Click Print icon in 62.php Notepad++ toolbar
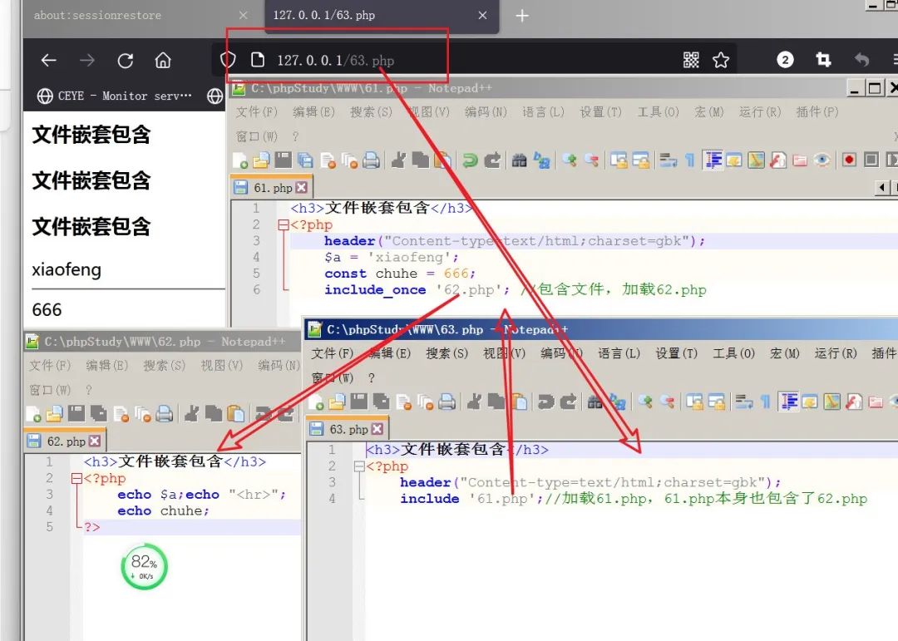Screen dimensions: 898x641 [165, 413]
